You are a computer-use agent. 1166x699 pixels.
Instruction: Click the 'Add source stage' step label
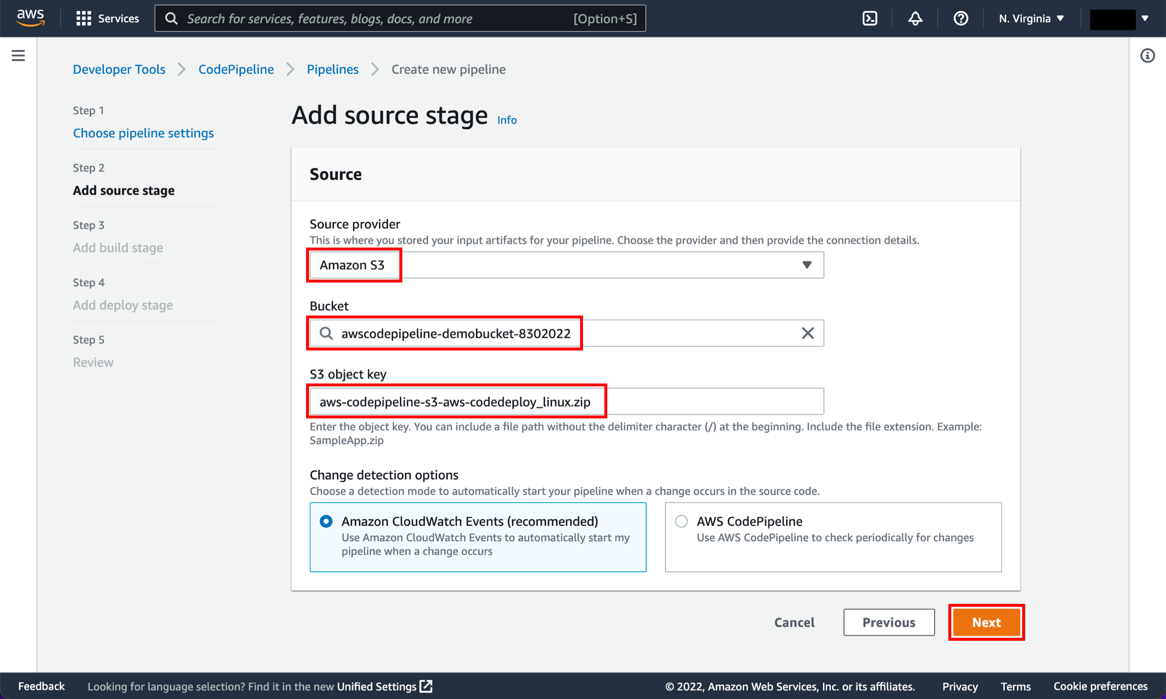(x=124, y=190)
